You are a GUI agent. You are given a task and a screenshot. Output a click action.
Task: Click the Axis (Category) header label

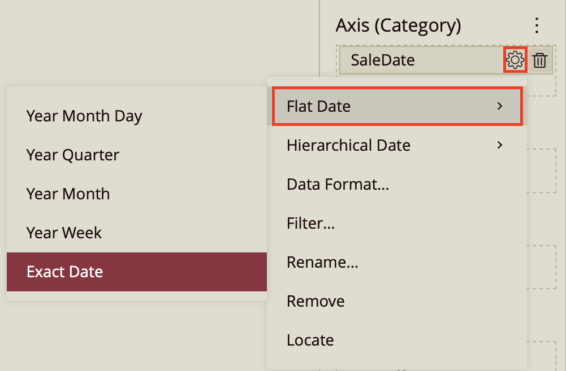tap(399, 25)
